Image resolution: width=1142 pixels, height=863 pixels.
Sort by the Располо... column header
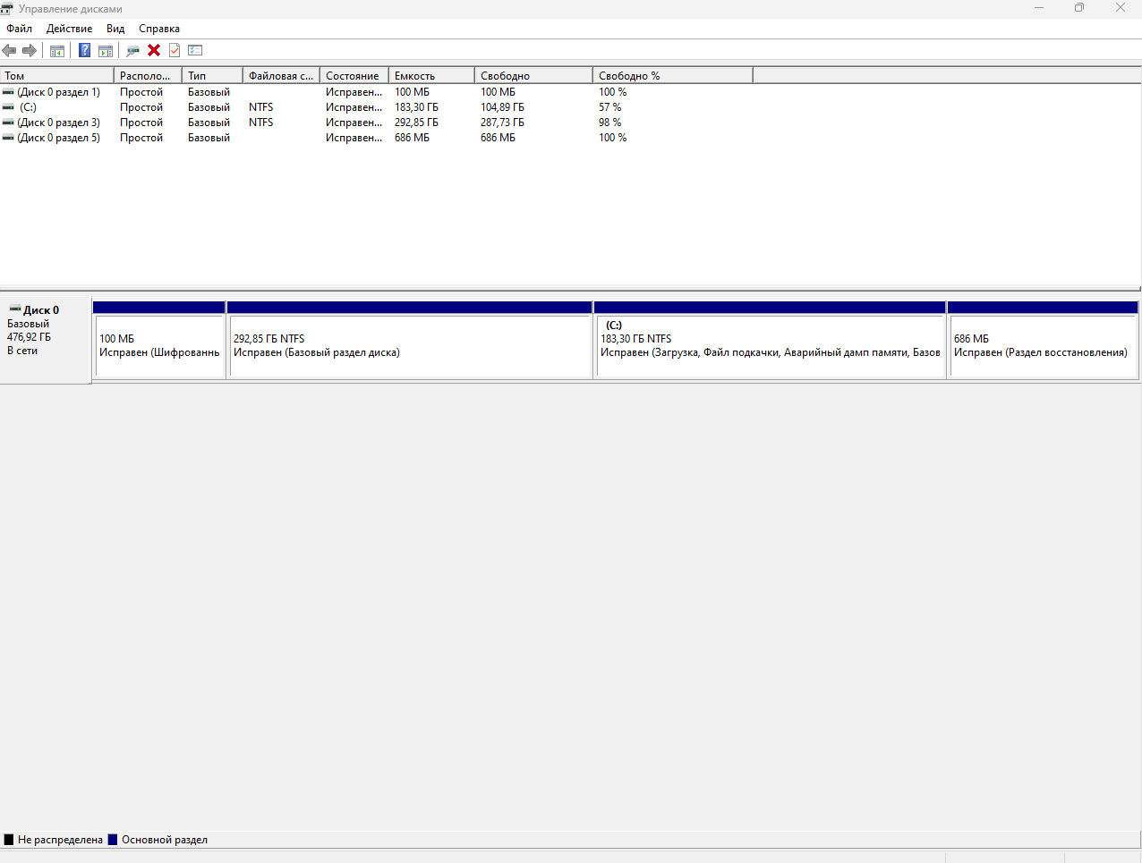[x=149, y=76]
